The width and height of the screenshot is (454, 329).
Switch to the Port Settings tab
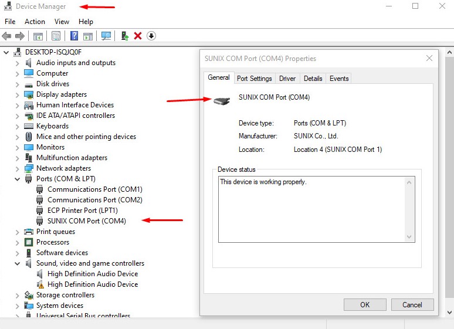254,79
